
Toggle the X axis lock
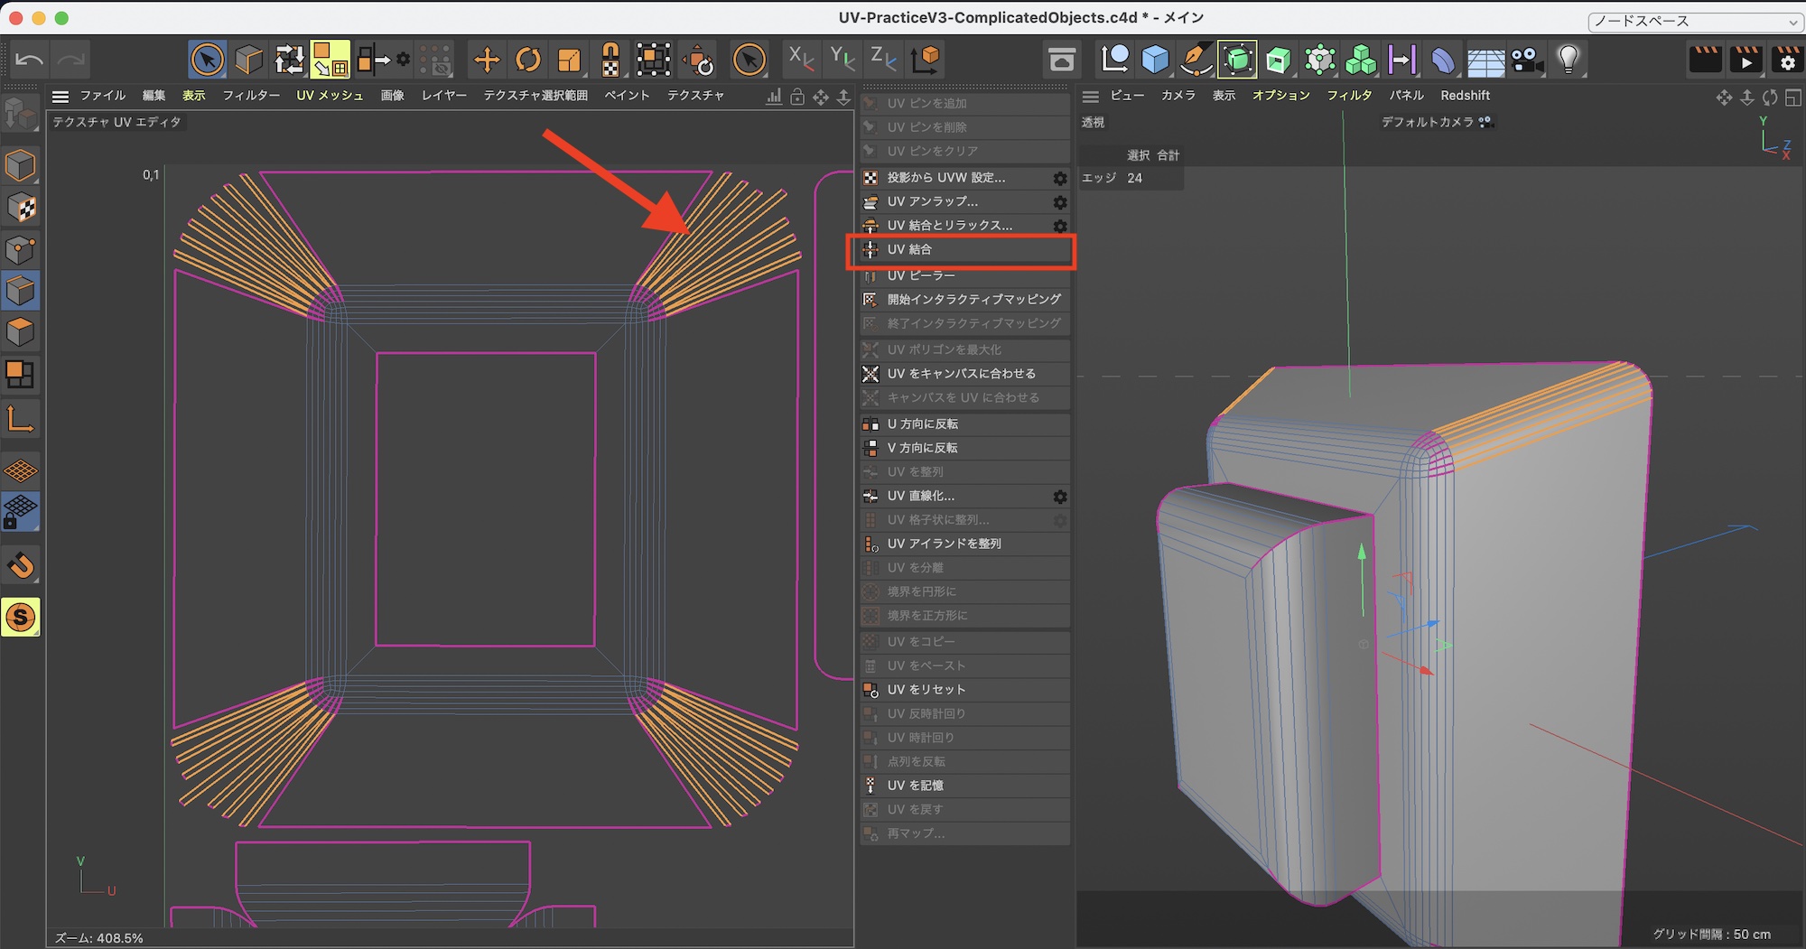coord(800,60)
